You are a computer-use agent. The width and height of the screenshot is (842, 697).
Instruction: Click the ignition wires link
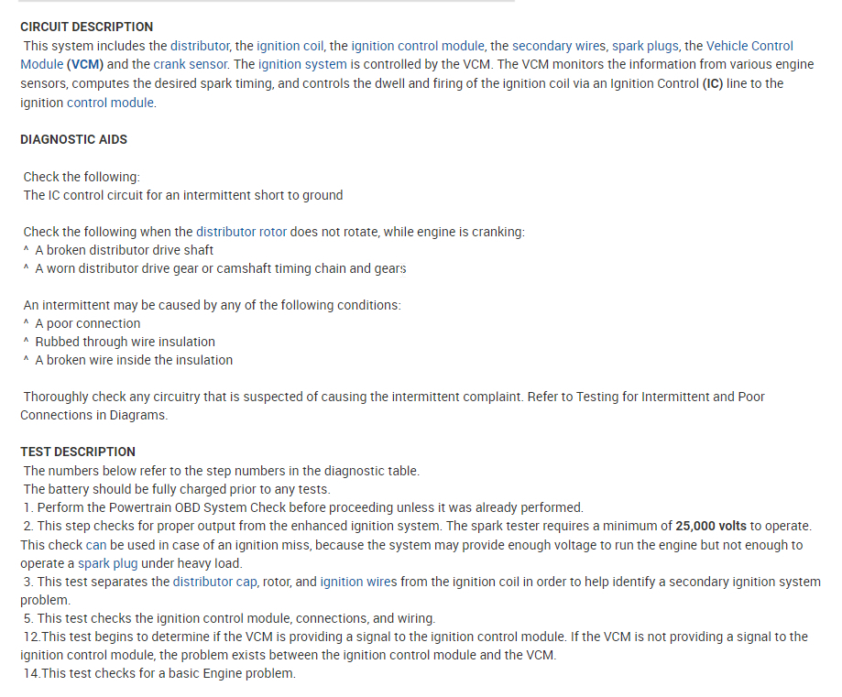355,582
